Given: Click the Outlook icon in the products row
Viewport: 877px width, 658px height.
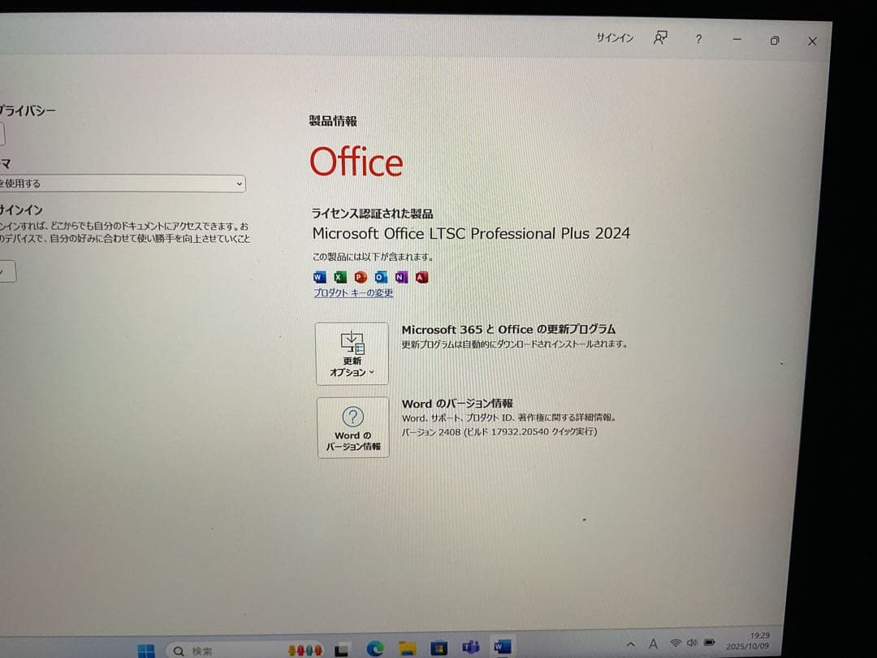Looking at the screenshot, I should click(380, 277).
